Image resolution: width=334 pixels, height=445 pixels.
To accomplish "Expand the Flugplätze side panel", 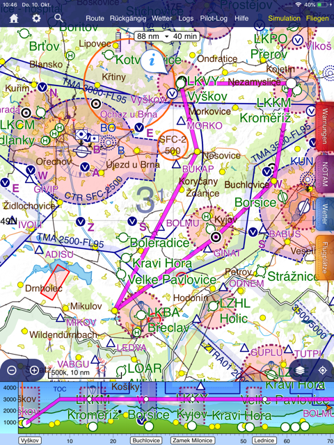I will click(x=325, y=257).
